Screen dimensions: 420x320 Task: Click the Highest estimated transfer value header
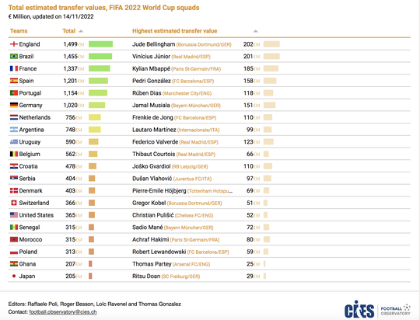175,31
